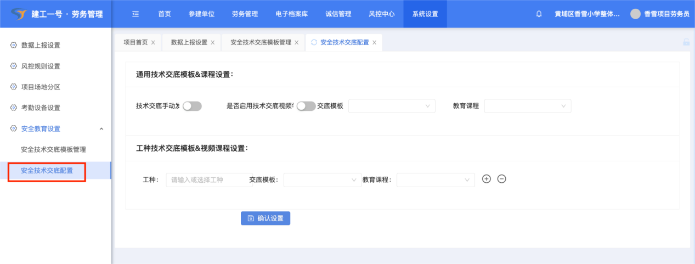Click the sidebar collapse menu icon
Screen dimensions: 695x264
(x=135, y=14)
